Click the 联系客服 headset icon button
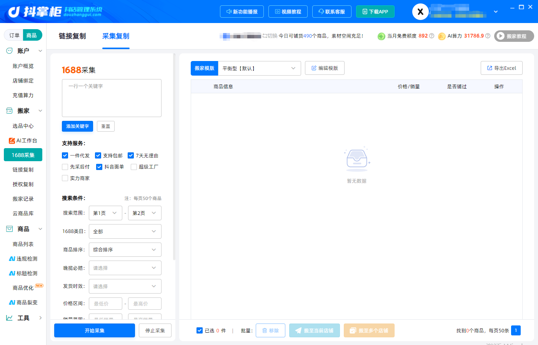 coord(331,12)
